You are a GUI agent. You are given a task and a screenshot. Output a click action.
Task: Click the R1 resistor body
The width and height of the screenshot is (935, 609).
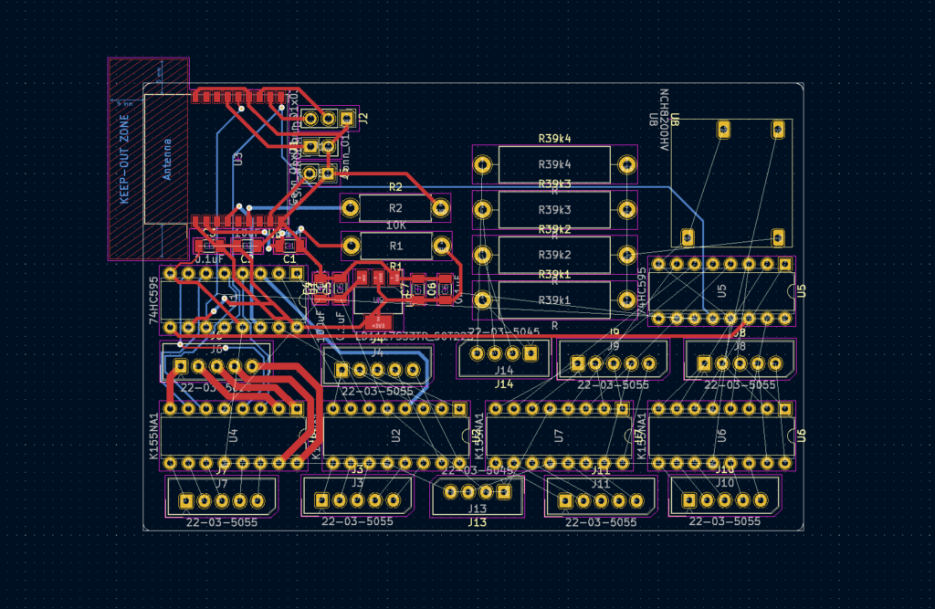395,246
